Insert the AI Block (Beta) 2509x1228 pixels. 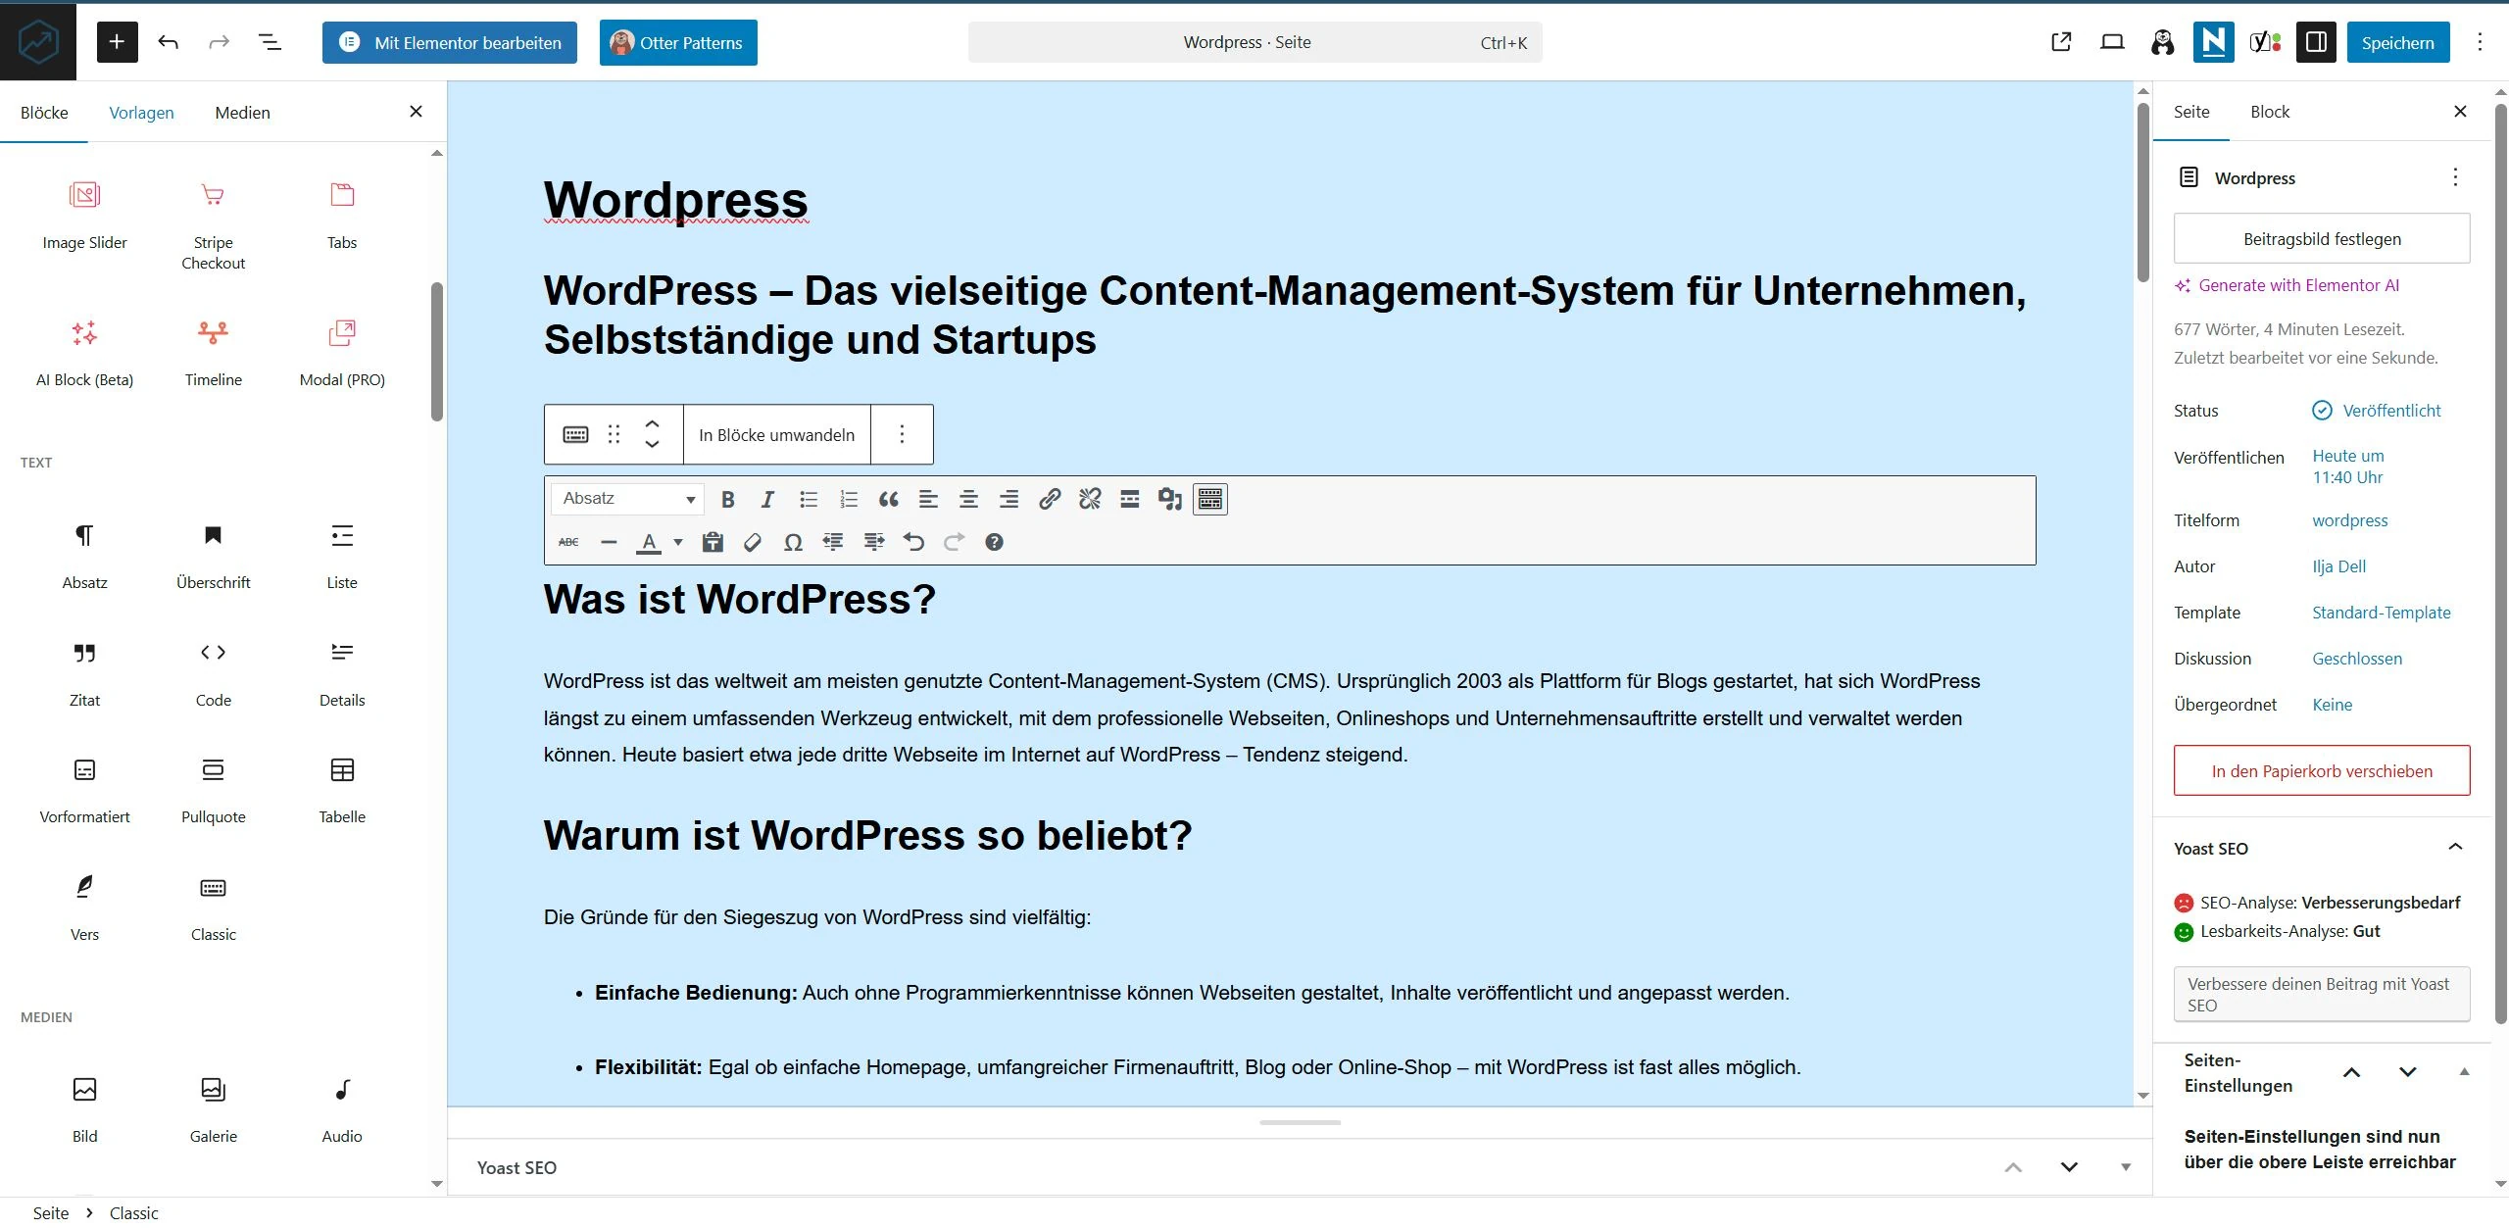coord(85,353)
